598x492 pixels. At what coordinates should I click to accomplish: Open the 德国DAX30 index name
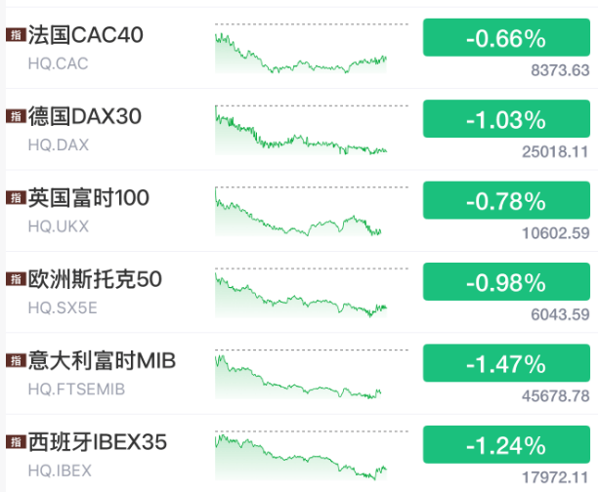[85, 117]
